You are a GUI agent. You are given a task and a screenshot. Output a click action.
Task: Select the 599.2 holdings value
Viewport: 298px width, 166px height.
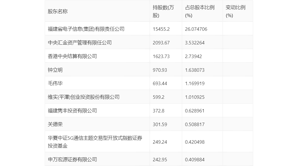[x=158, y=97]
